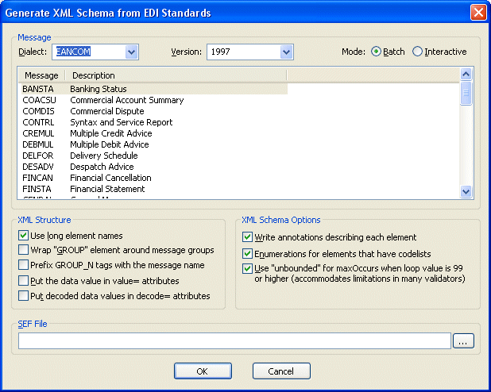Viewport: 491px width, 392px height.
Task: Click the SEF File path input field
Action: pos(234,340)
